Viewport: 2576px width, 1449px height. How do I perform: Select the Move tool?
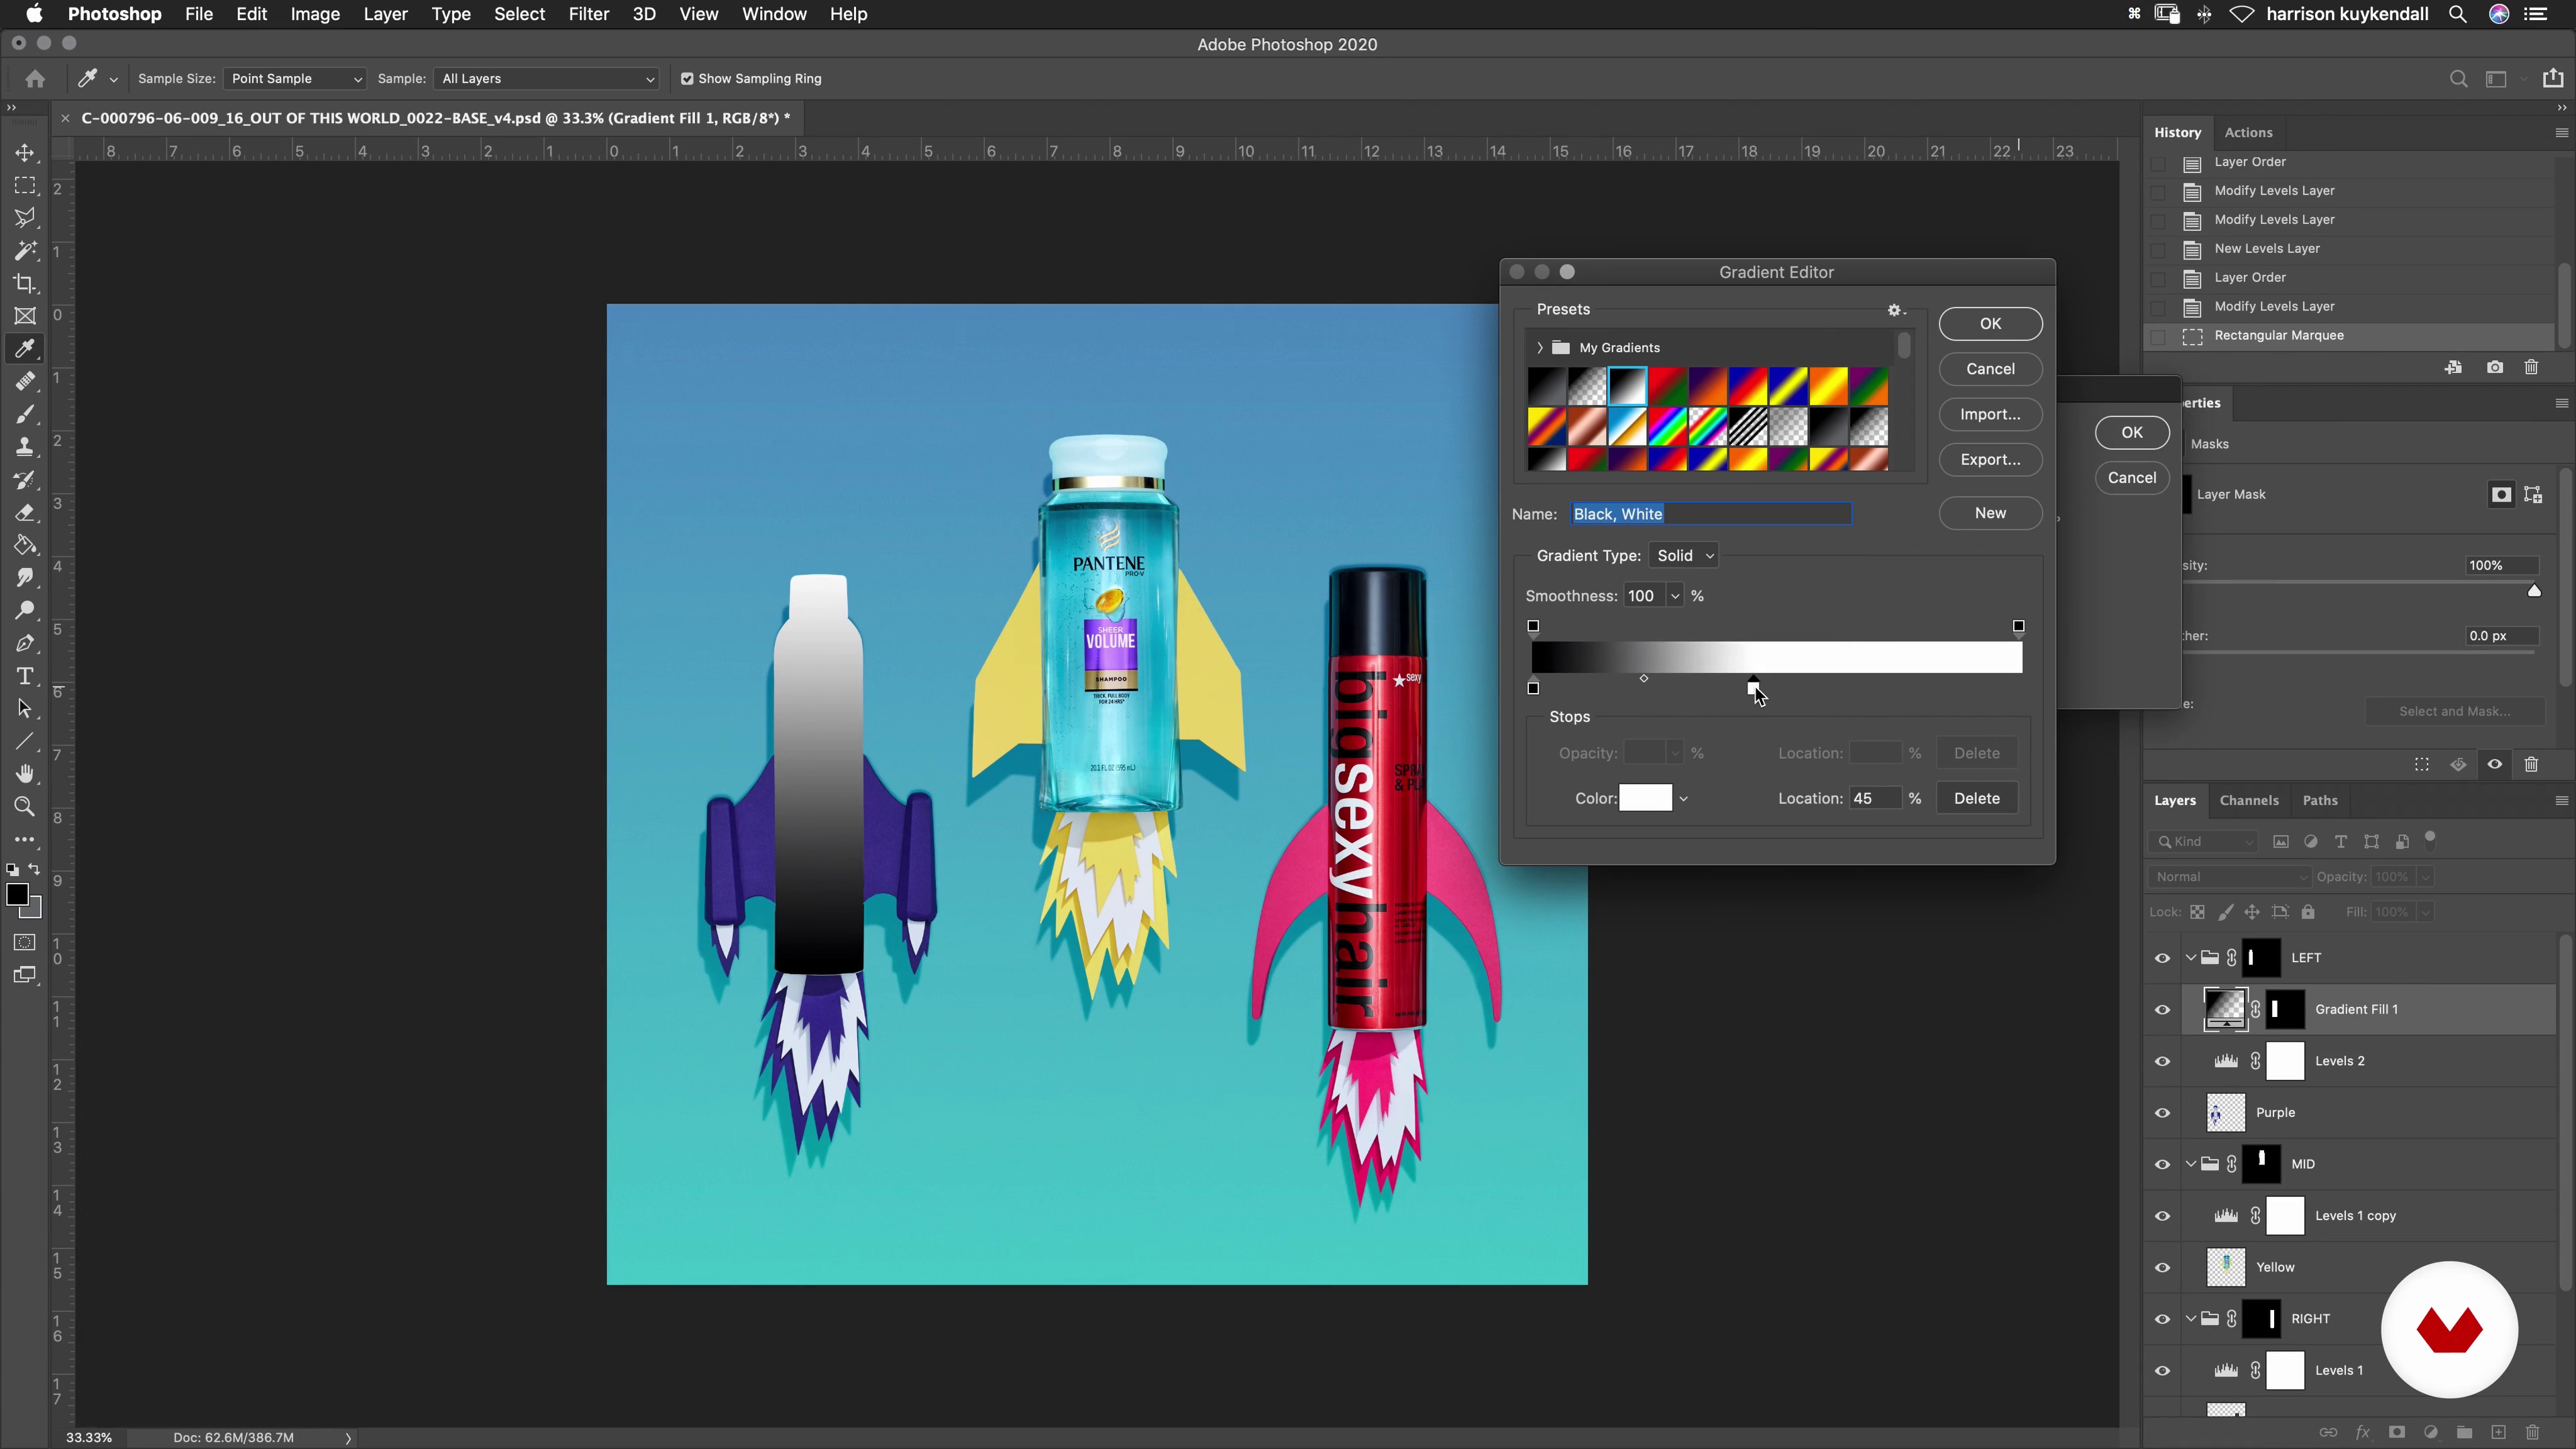coord(25,153)
